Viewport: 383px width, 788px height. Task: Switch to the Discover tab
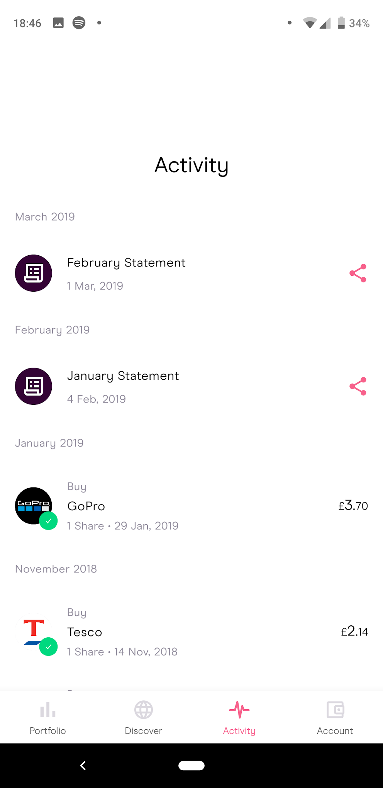144,718
